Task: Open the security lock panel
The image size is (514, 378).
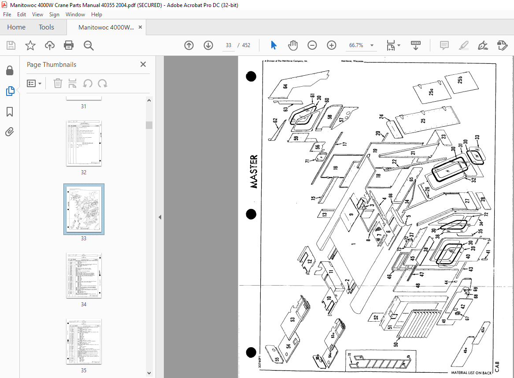Action: pos(10,70)
